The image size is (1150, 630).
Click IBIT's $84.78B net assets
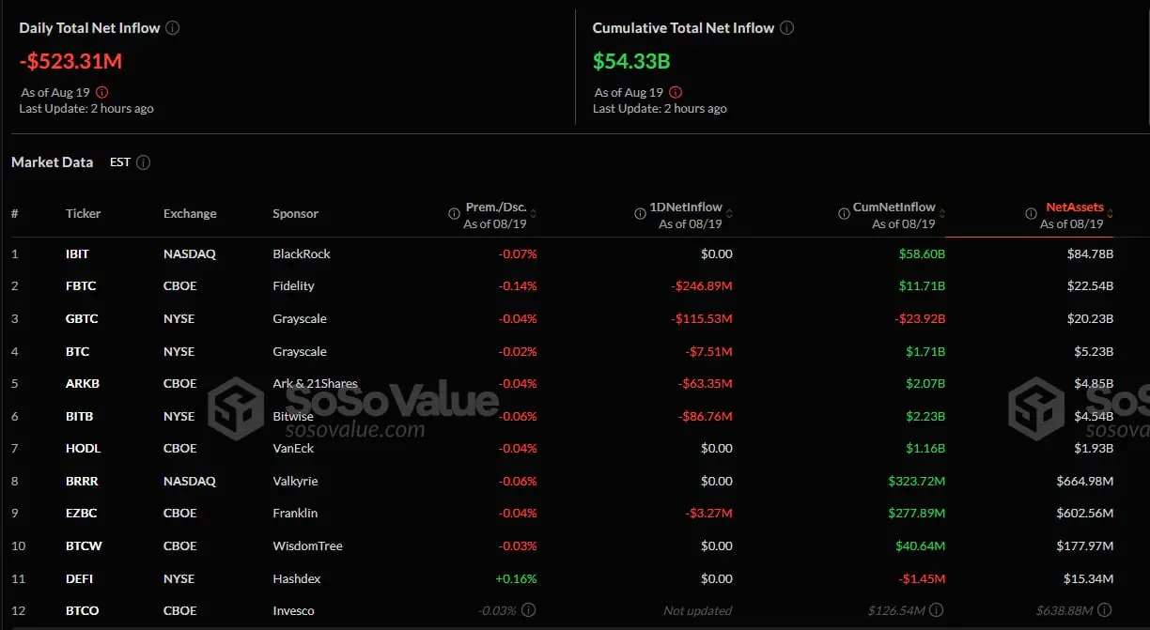click(x=1088, y=254)
